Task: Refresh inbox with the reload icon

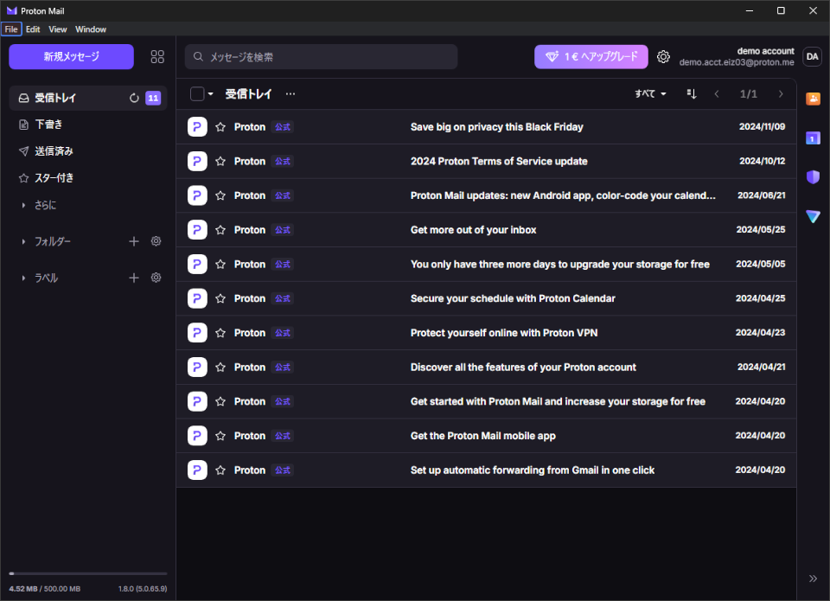Action: (x=134, y=98)
